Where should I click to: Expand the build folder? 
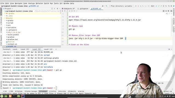[5, 18]
